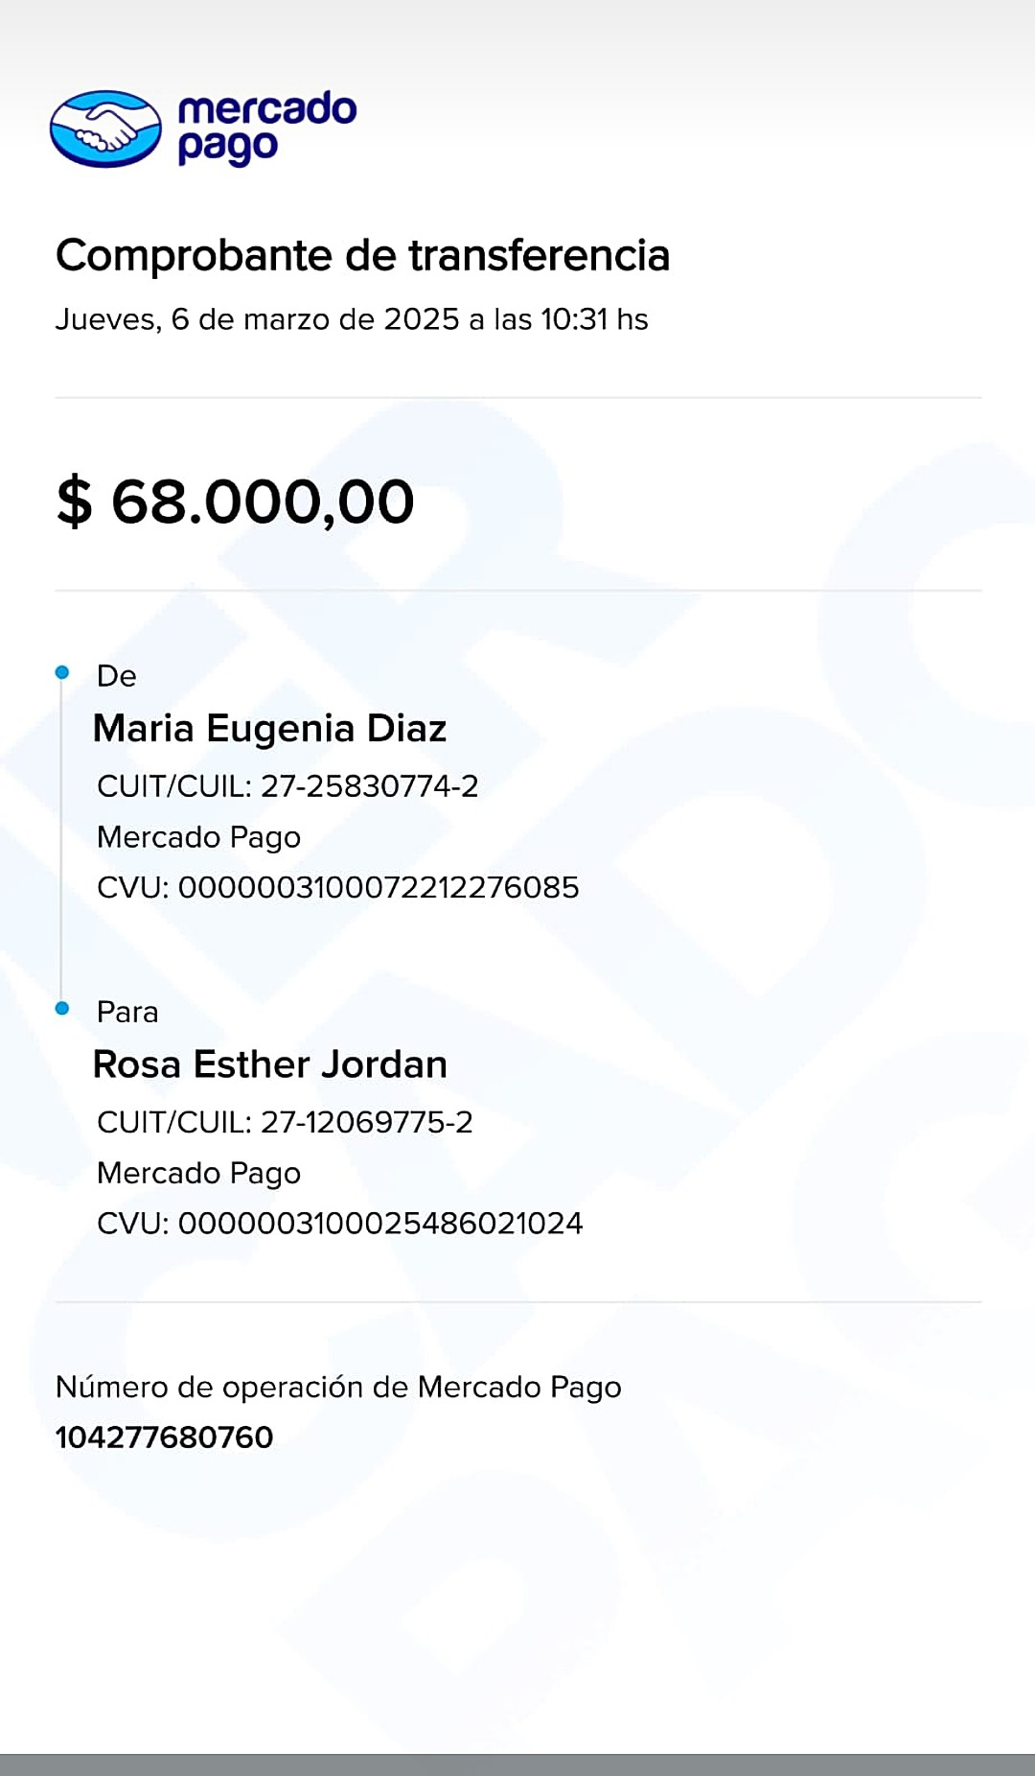This screenshot has width=1035, height=1776.
Task: Click the sender CUIT/CUIL 27-25830774-2
Action: (x=287, y=786)
